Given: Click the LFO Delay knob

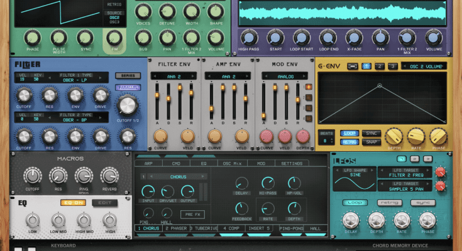Looking at the screenshot, I should point(350,220).
